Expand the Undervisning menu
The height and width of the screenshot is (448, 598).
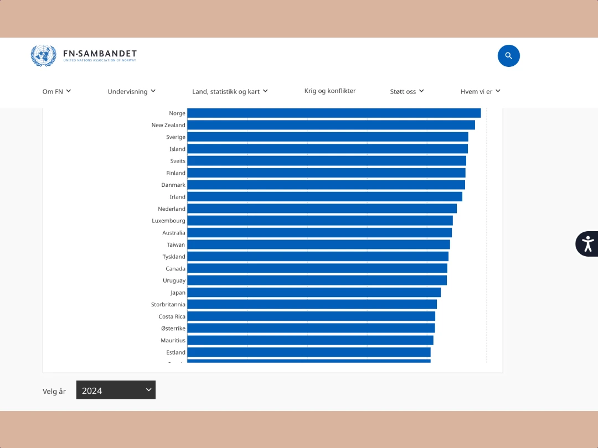click(x=132, y=91)
